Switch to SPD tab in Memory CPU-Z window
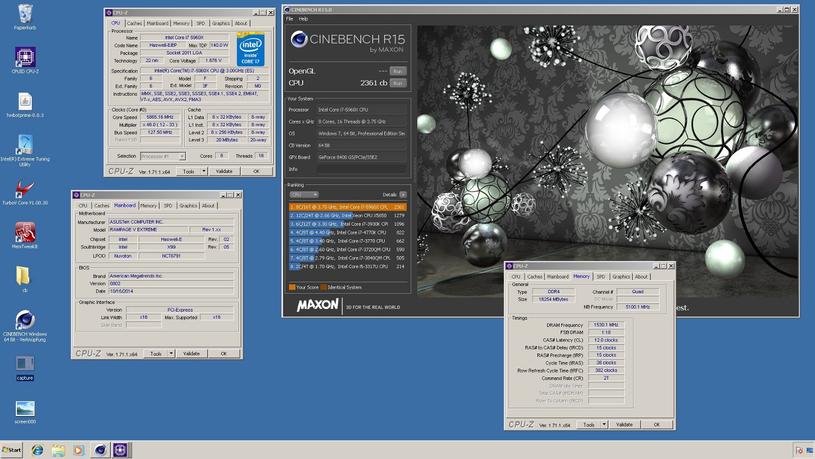This screenshot has height=459, width=815. click(x=601, y=277)
